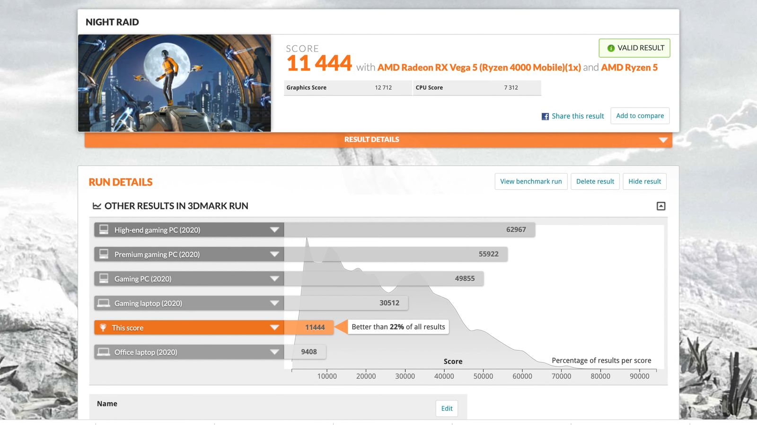Click the 11444 orange score bar
This screenshot has width=757, height=425.
coord(309,328)
